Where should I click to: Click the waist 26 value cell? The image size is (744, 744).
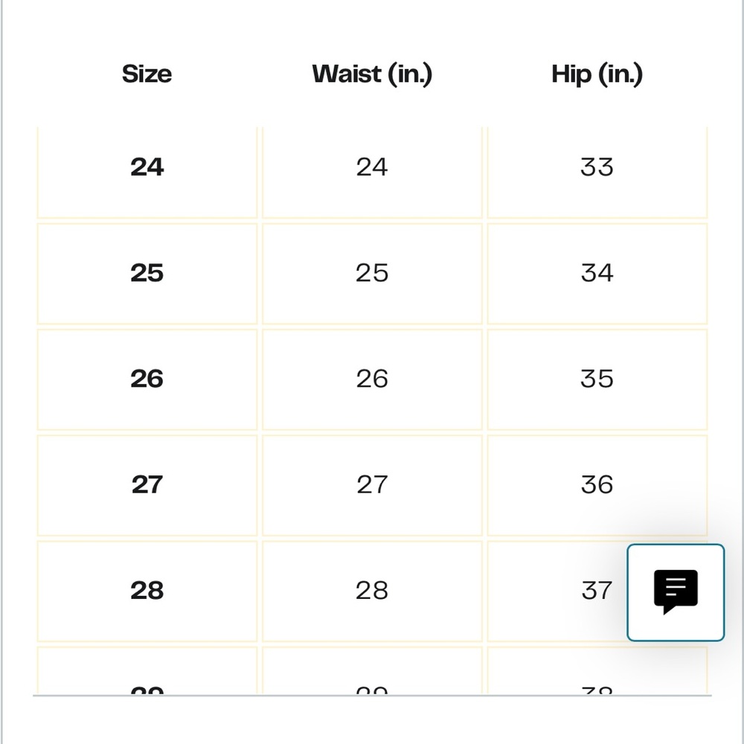pyautogui.click(x=372, y=379)
